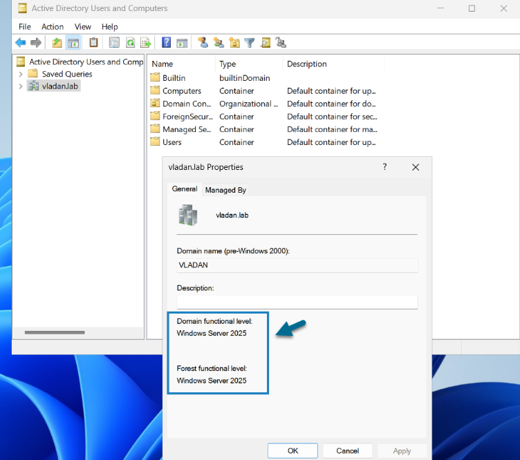Click the ForeignSecurityPrincipals folder icon
Image resolution: width=520 pixels, height=460 pixels.
point(155,116)
